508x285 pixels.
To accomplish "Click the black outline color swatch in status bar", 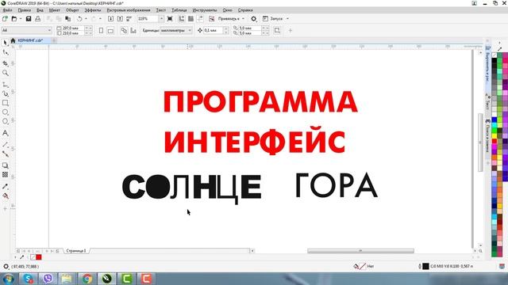I will coord(425,266).
